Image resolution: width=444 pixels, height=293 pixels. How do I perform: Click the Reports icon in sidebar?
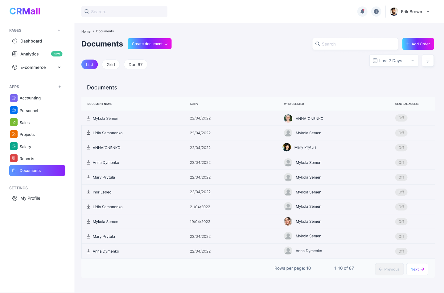coord(14,159)
